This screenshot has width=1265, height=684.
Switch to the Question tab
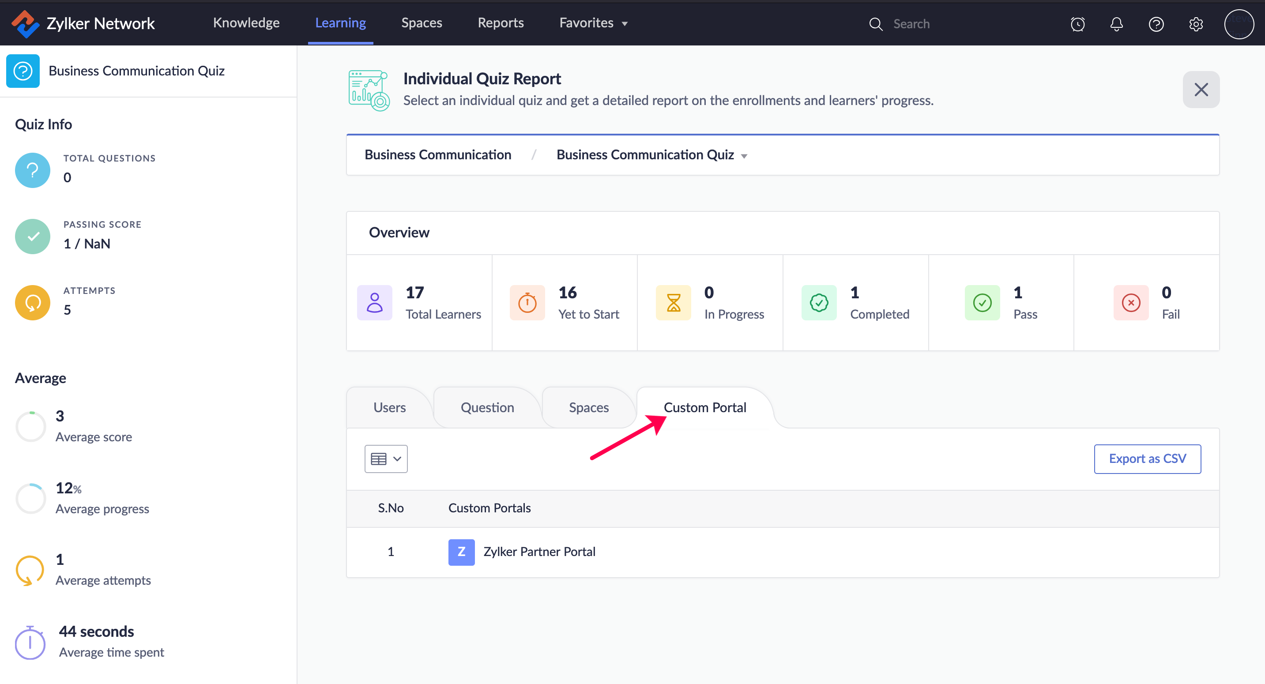pyautogui.click(x=487, y=408)
